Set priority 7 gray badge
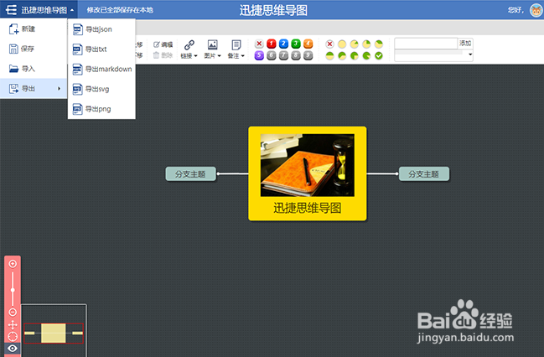This screenshot has height=357, width=544. (283, 55)
